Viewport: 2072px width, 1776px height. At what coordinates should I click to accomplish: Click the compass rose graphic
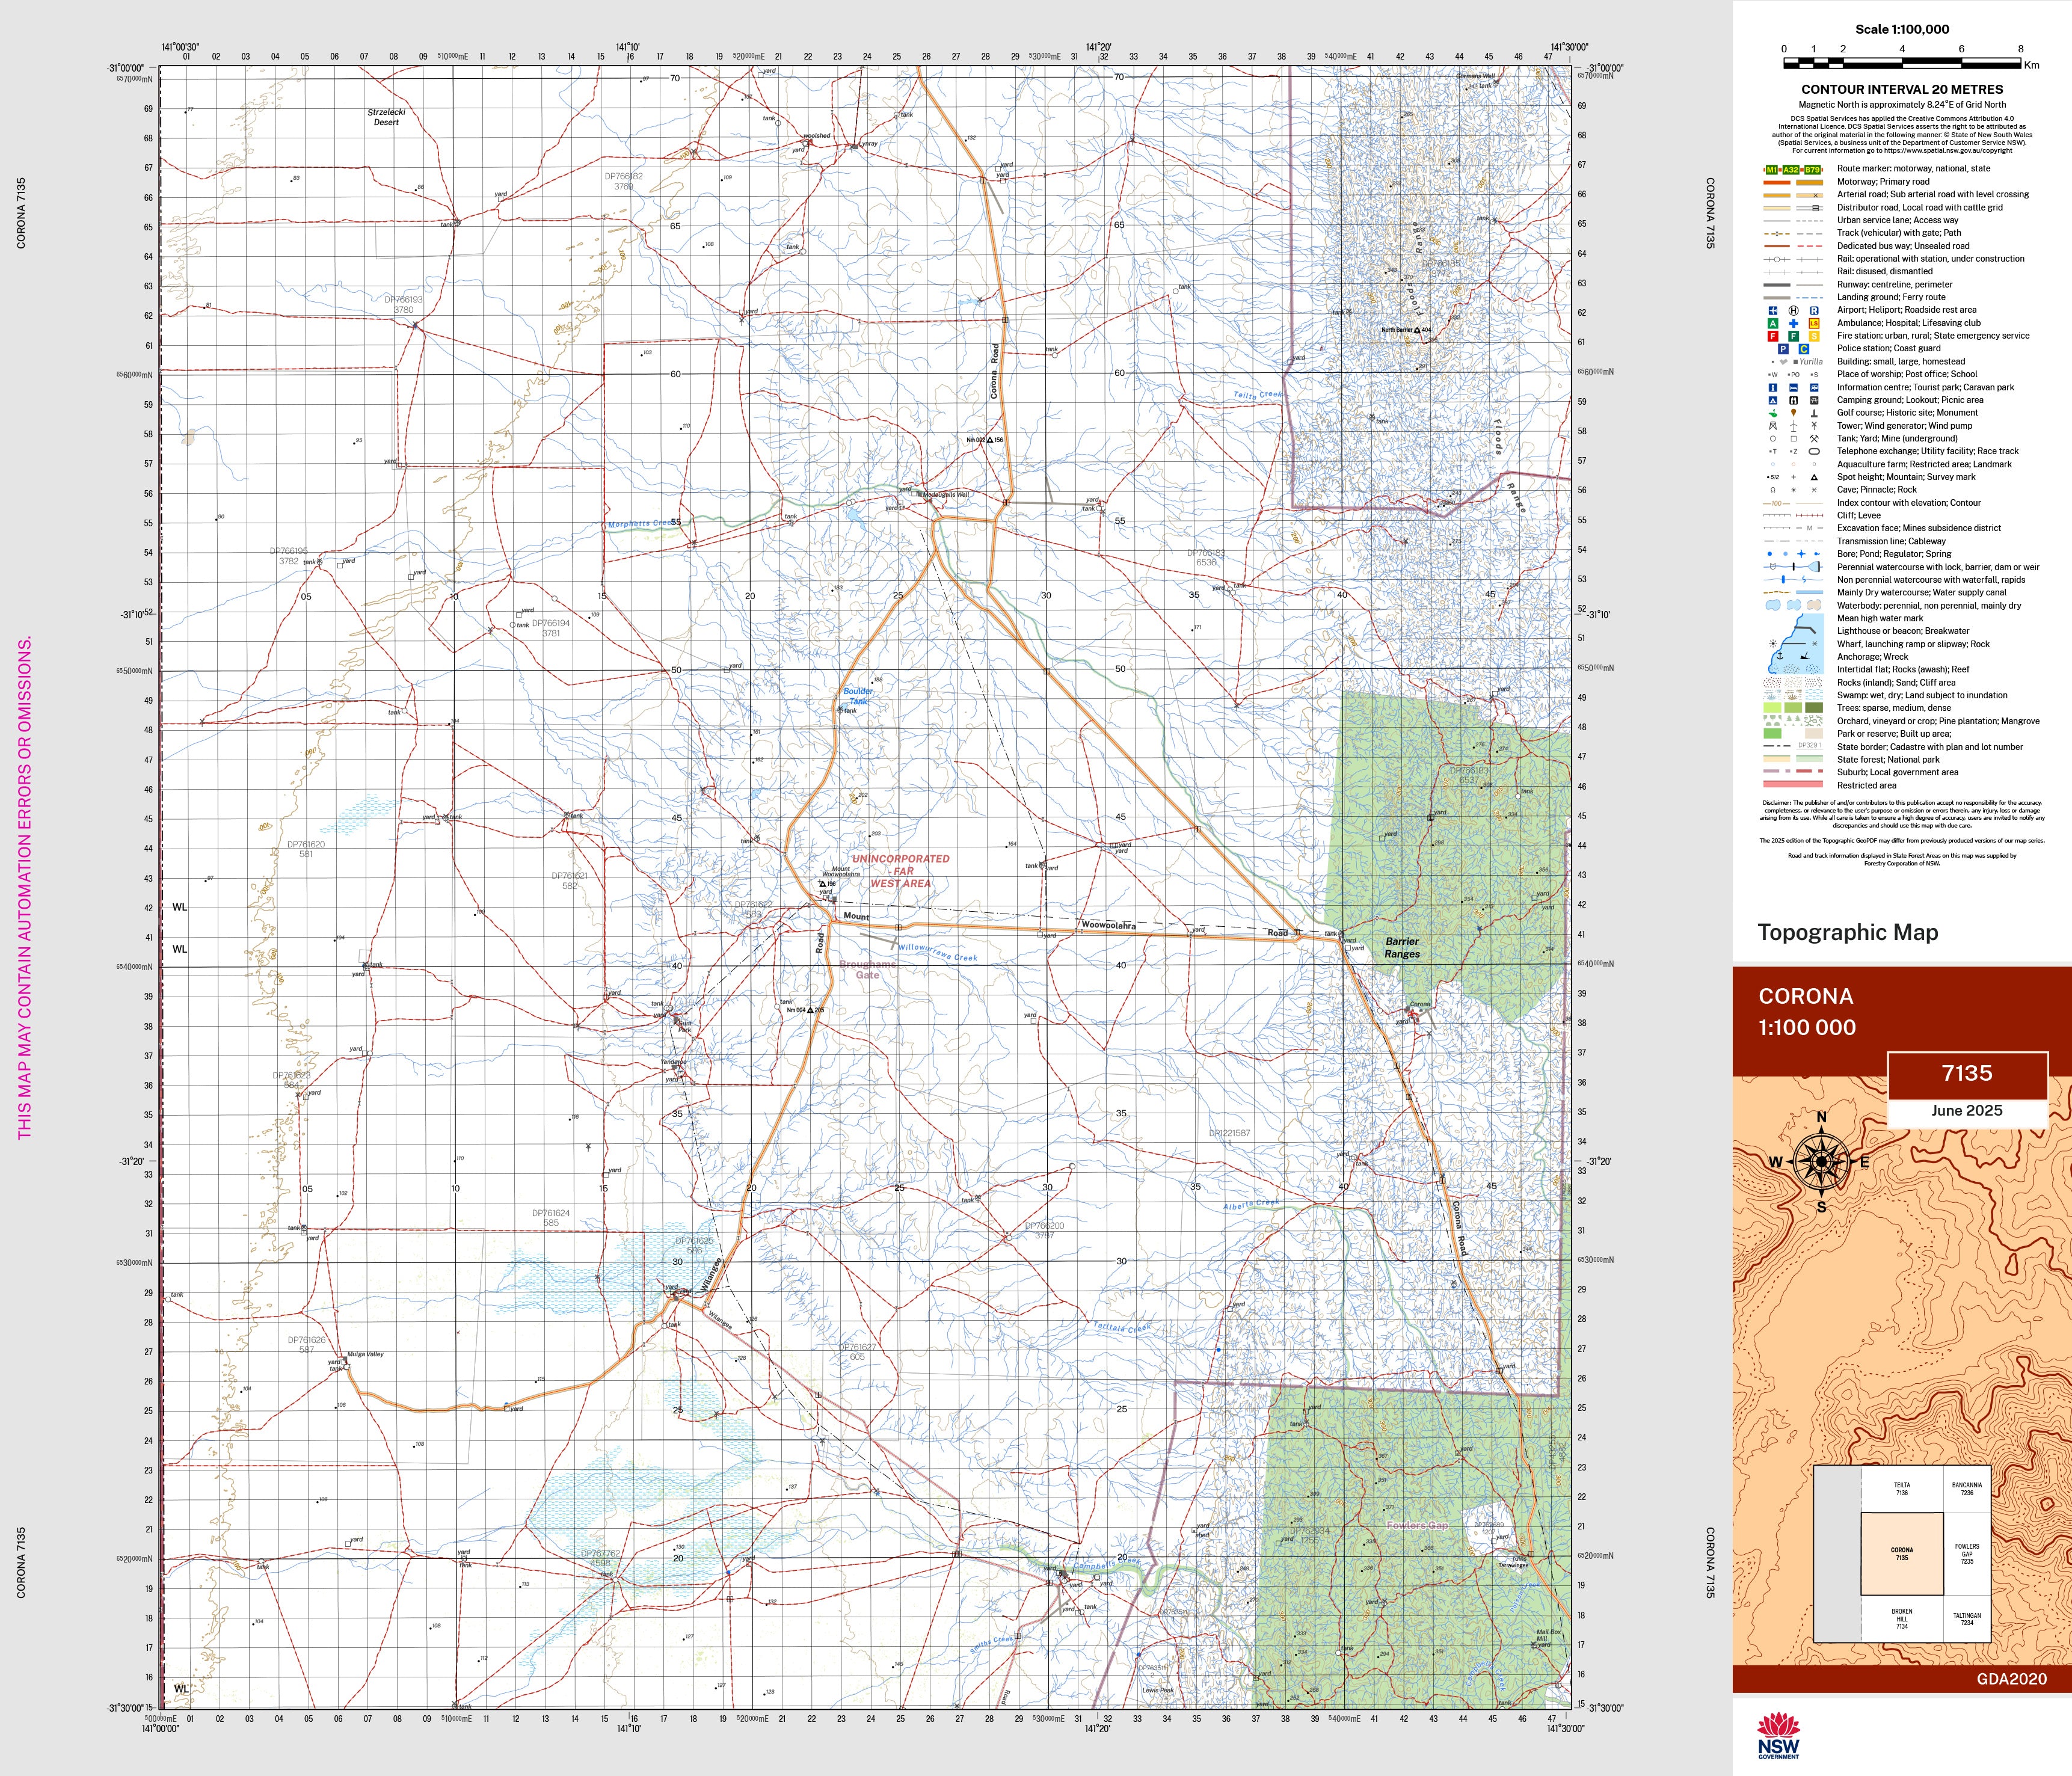pyautogui.click(x=1821, y=1162)
